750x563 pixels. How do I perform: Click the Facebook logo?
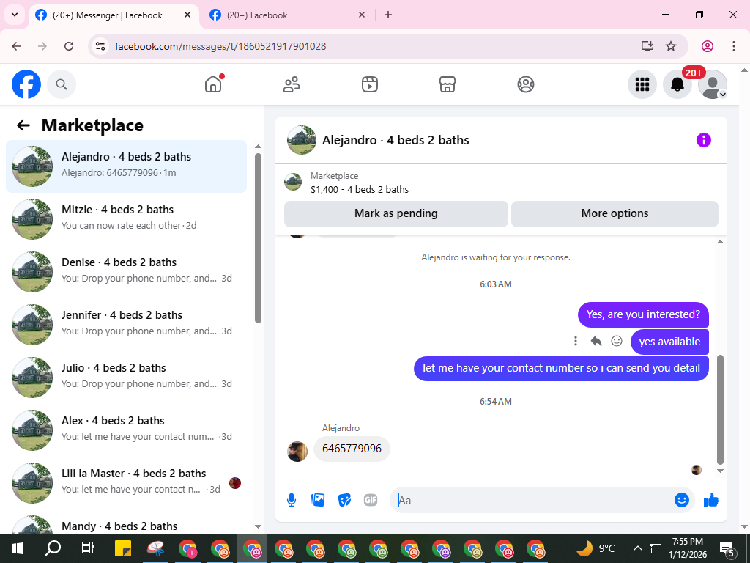(x=26, y=84)
